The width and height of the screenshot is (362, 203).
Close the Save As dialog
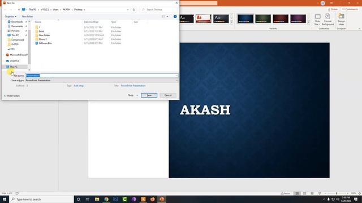click(x=176, y=3)
